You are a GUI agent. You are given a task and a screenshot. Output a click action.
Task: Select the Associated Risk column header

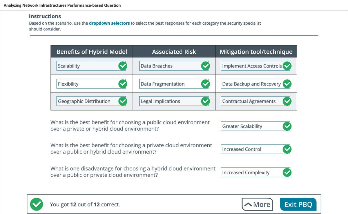[174, 52]
